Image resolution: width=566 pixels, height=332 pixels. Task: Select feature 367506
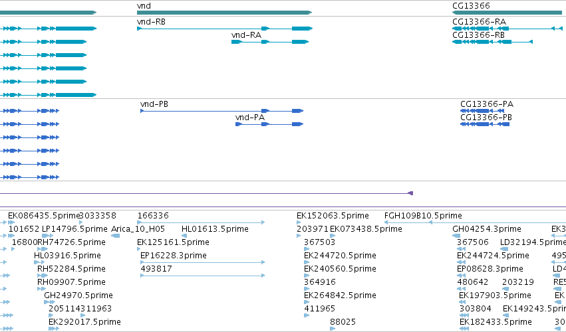[x=472, y=242]
